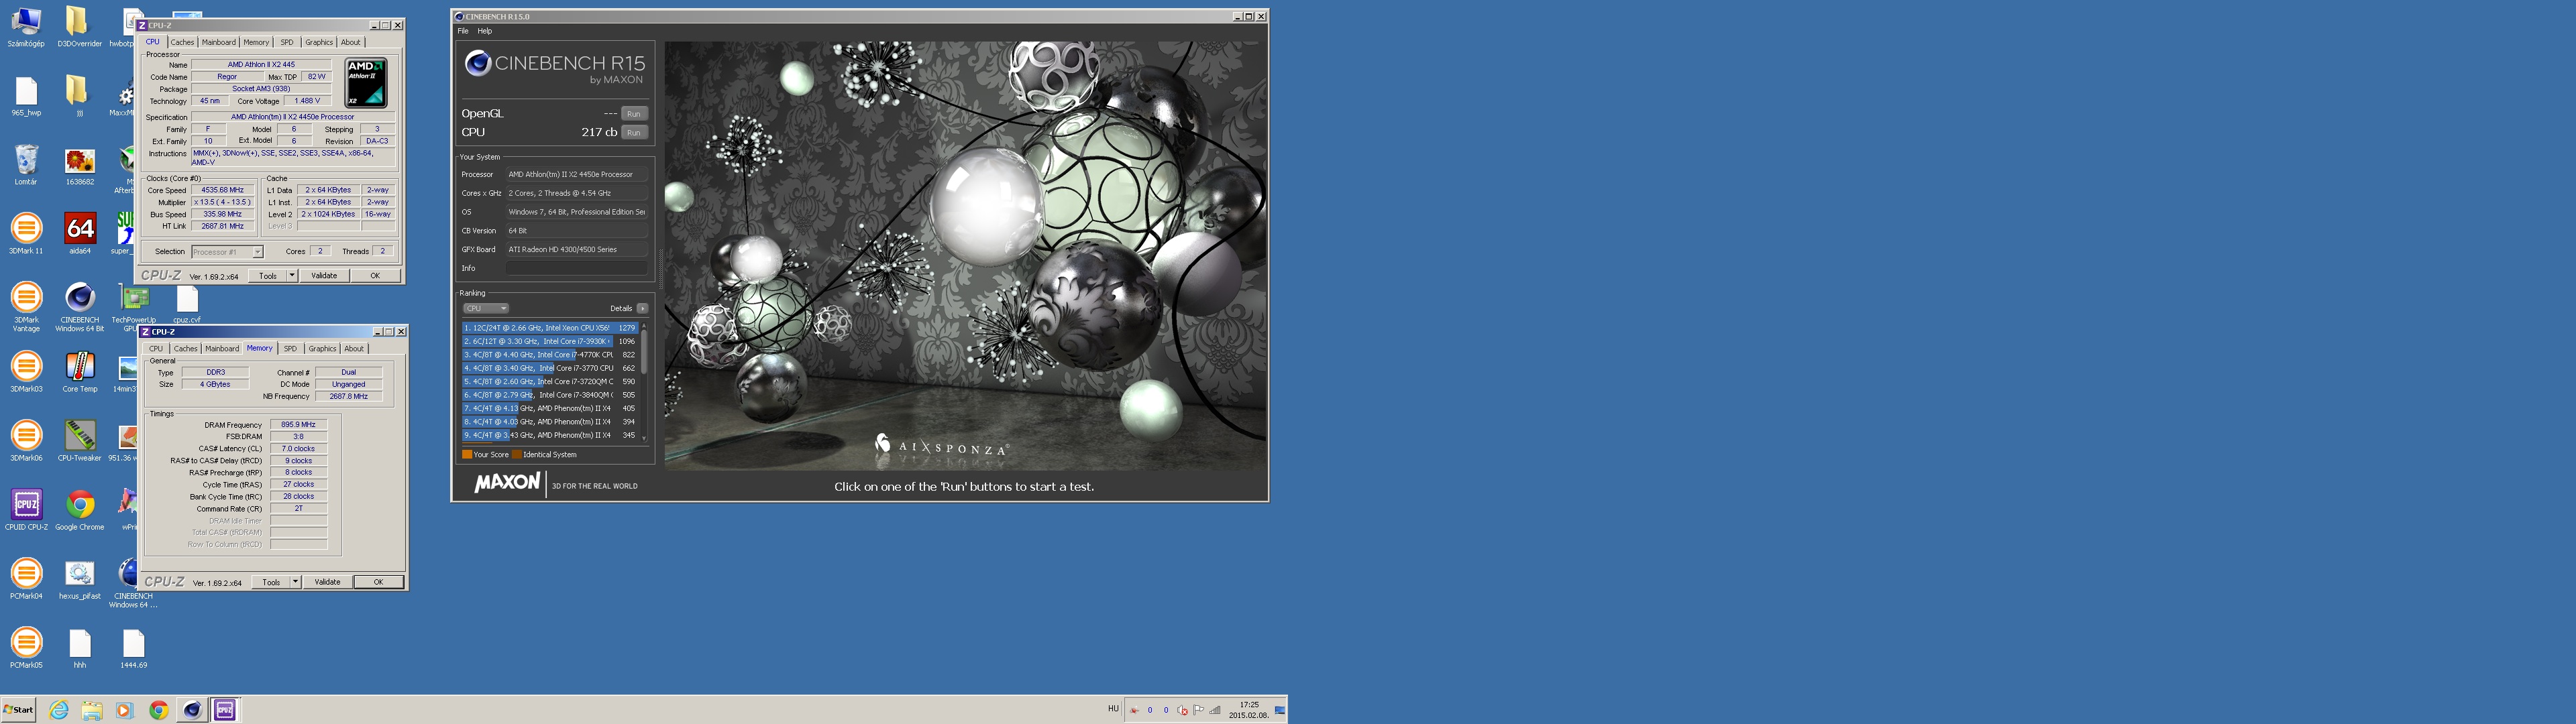Viewport: 2576px width, 724px height.
Task: Click the Cinebench Info input field
Action: pos(576,268)
